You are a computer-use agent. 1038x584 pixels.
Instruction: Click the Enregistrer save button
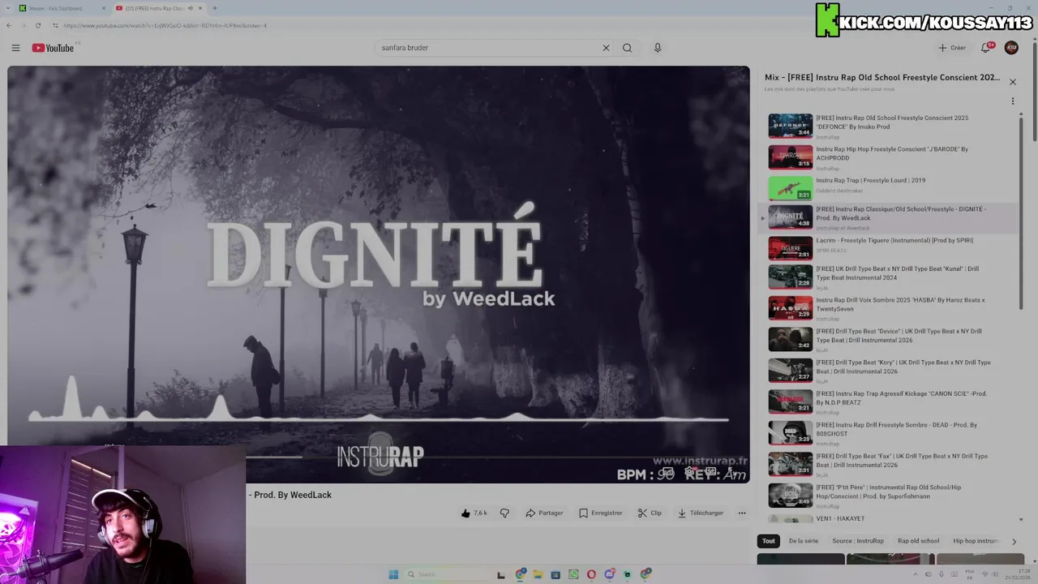(x=600, y=513)
